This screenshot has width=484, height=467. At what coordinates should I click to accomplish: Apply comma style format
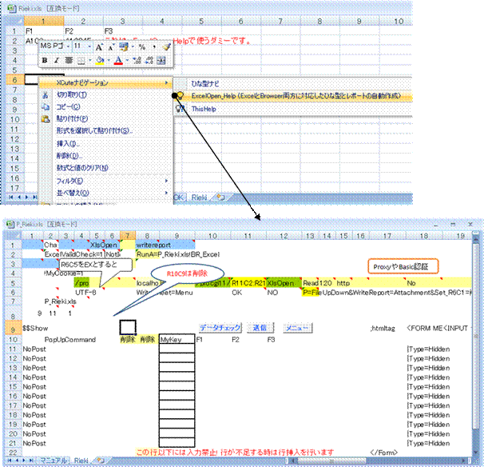(154, 47)
